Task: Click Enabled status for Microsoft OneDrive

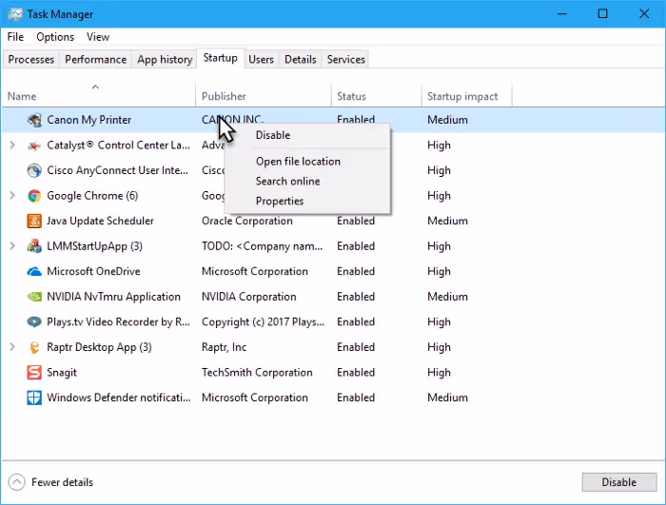Action: tap(356, 271)
